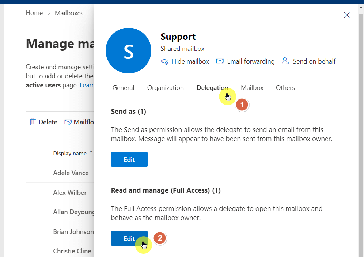Select the Brian Johnson mailbox row
The height and width of the screenshot is (257, 364).
point(60,232)
